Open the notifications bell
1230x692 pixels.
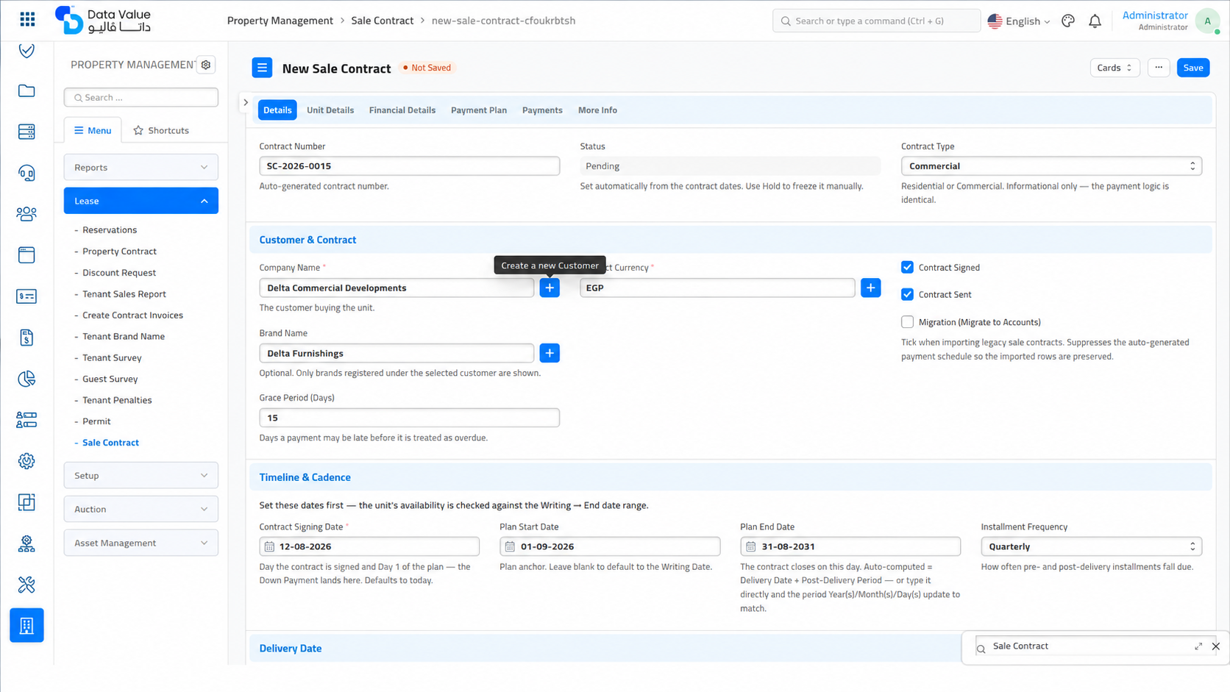coord(1095,21)
